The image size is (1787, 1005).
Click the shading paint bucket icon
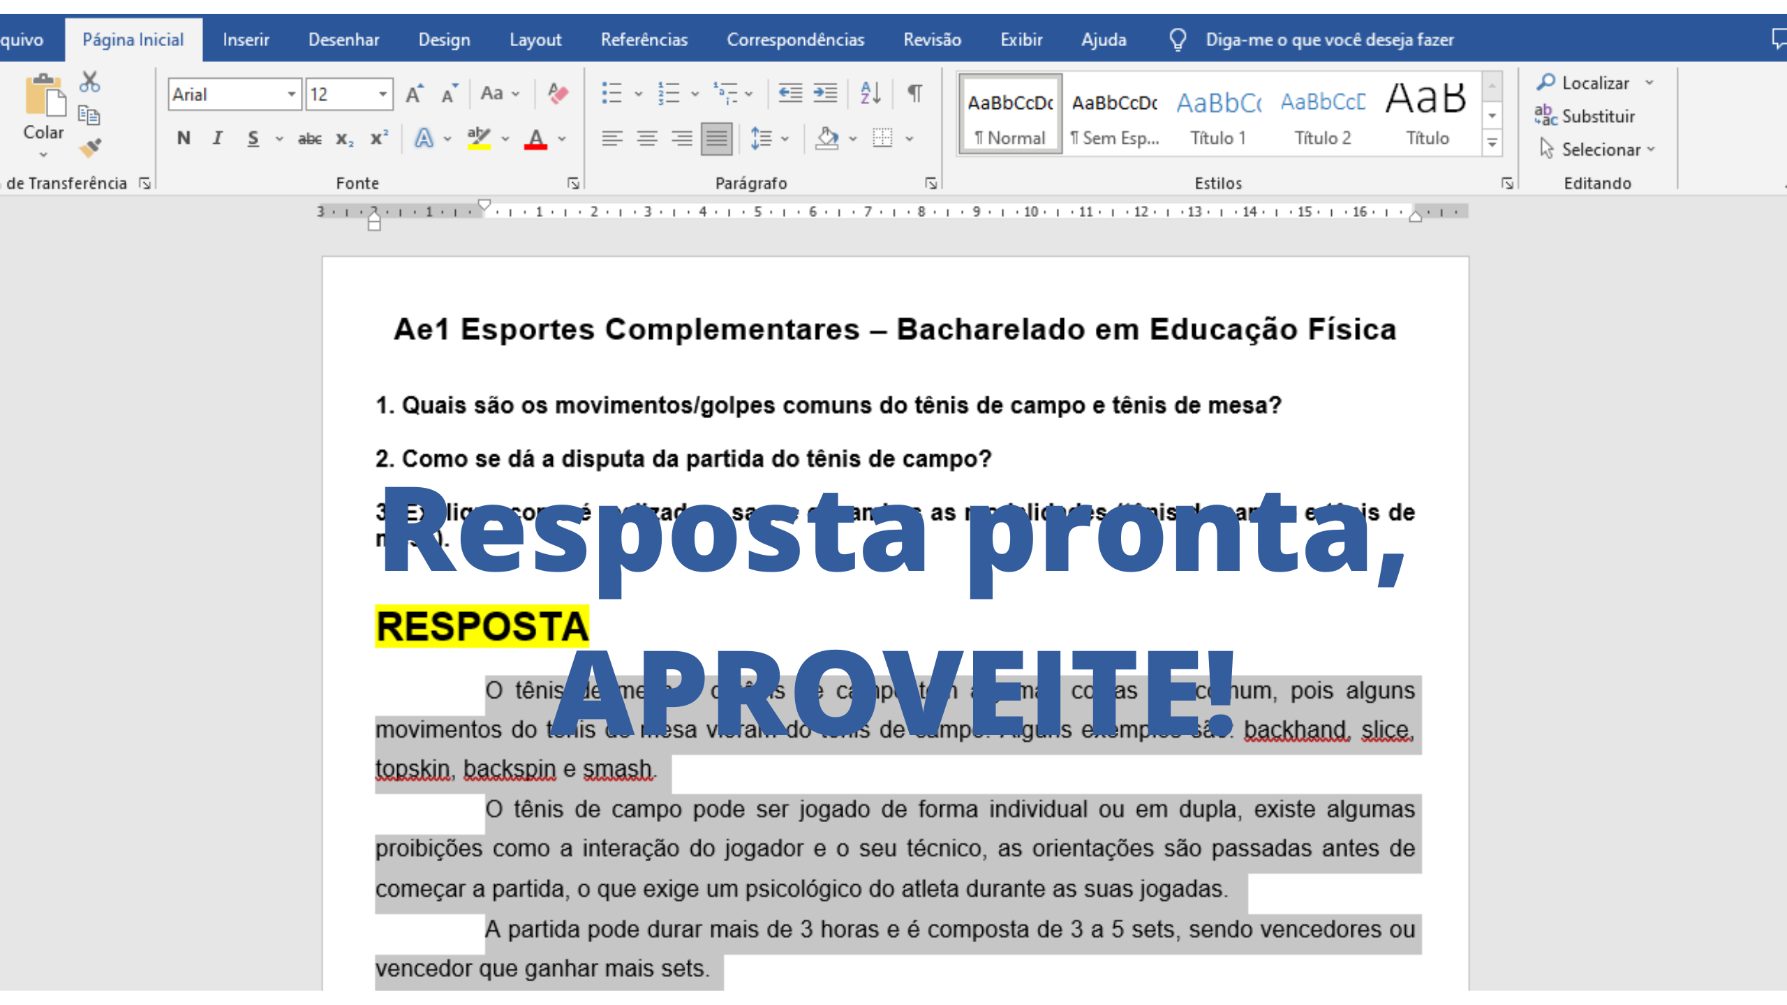click(827, 138)
